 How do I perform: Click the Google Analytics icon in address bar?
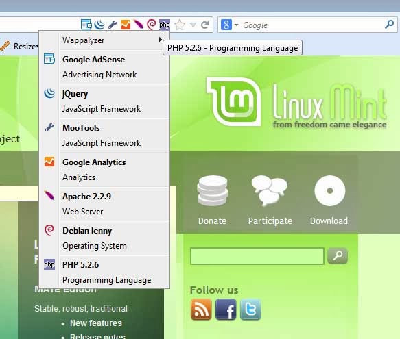(126, 25)
